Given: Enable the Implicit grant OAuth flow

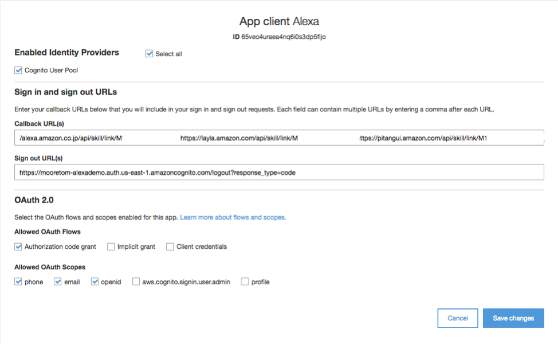Looking at the screenshot, I should coord(111,247).
